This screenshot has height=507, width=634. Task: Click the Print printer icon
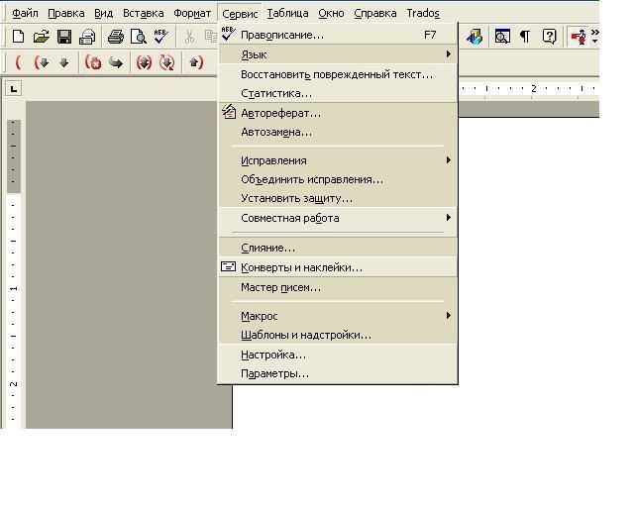[x=116, y=37]
